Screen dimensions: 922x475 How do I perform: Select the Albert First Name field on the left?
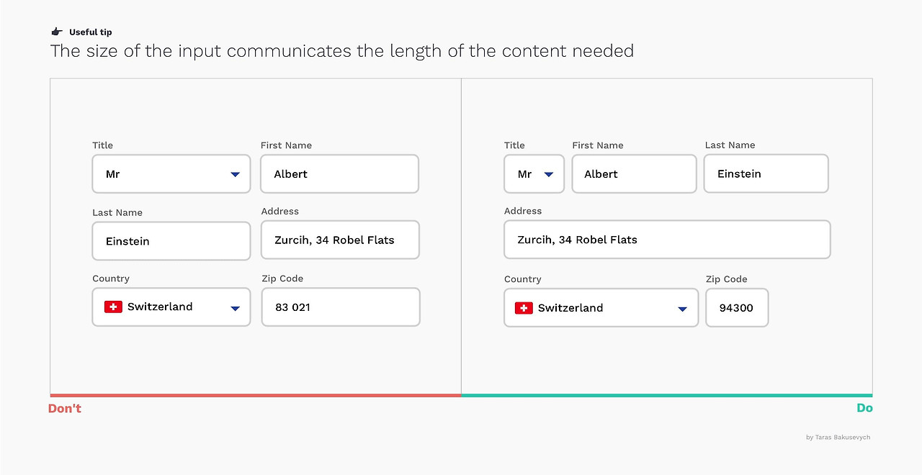tap(339, 173)
